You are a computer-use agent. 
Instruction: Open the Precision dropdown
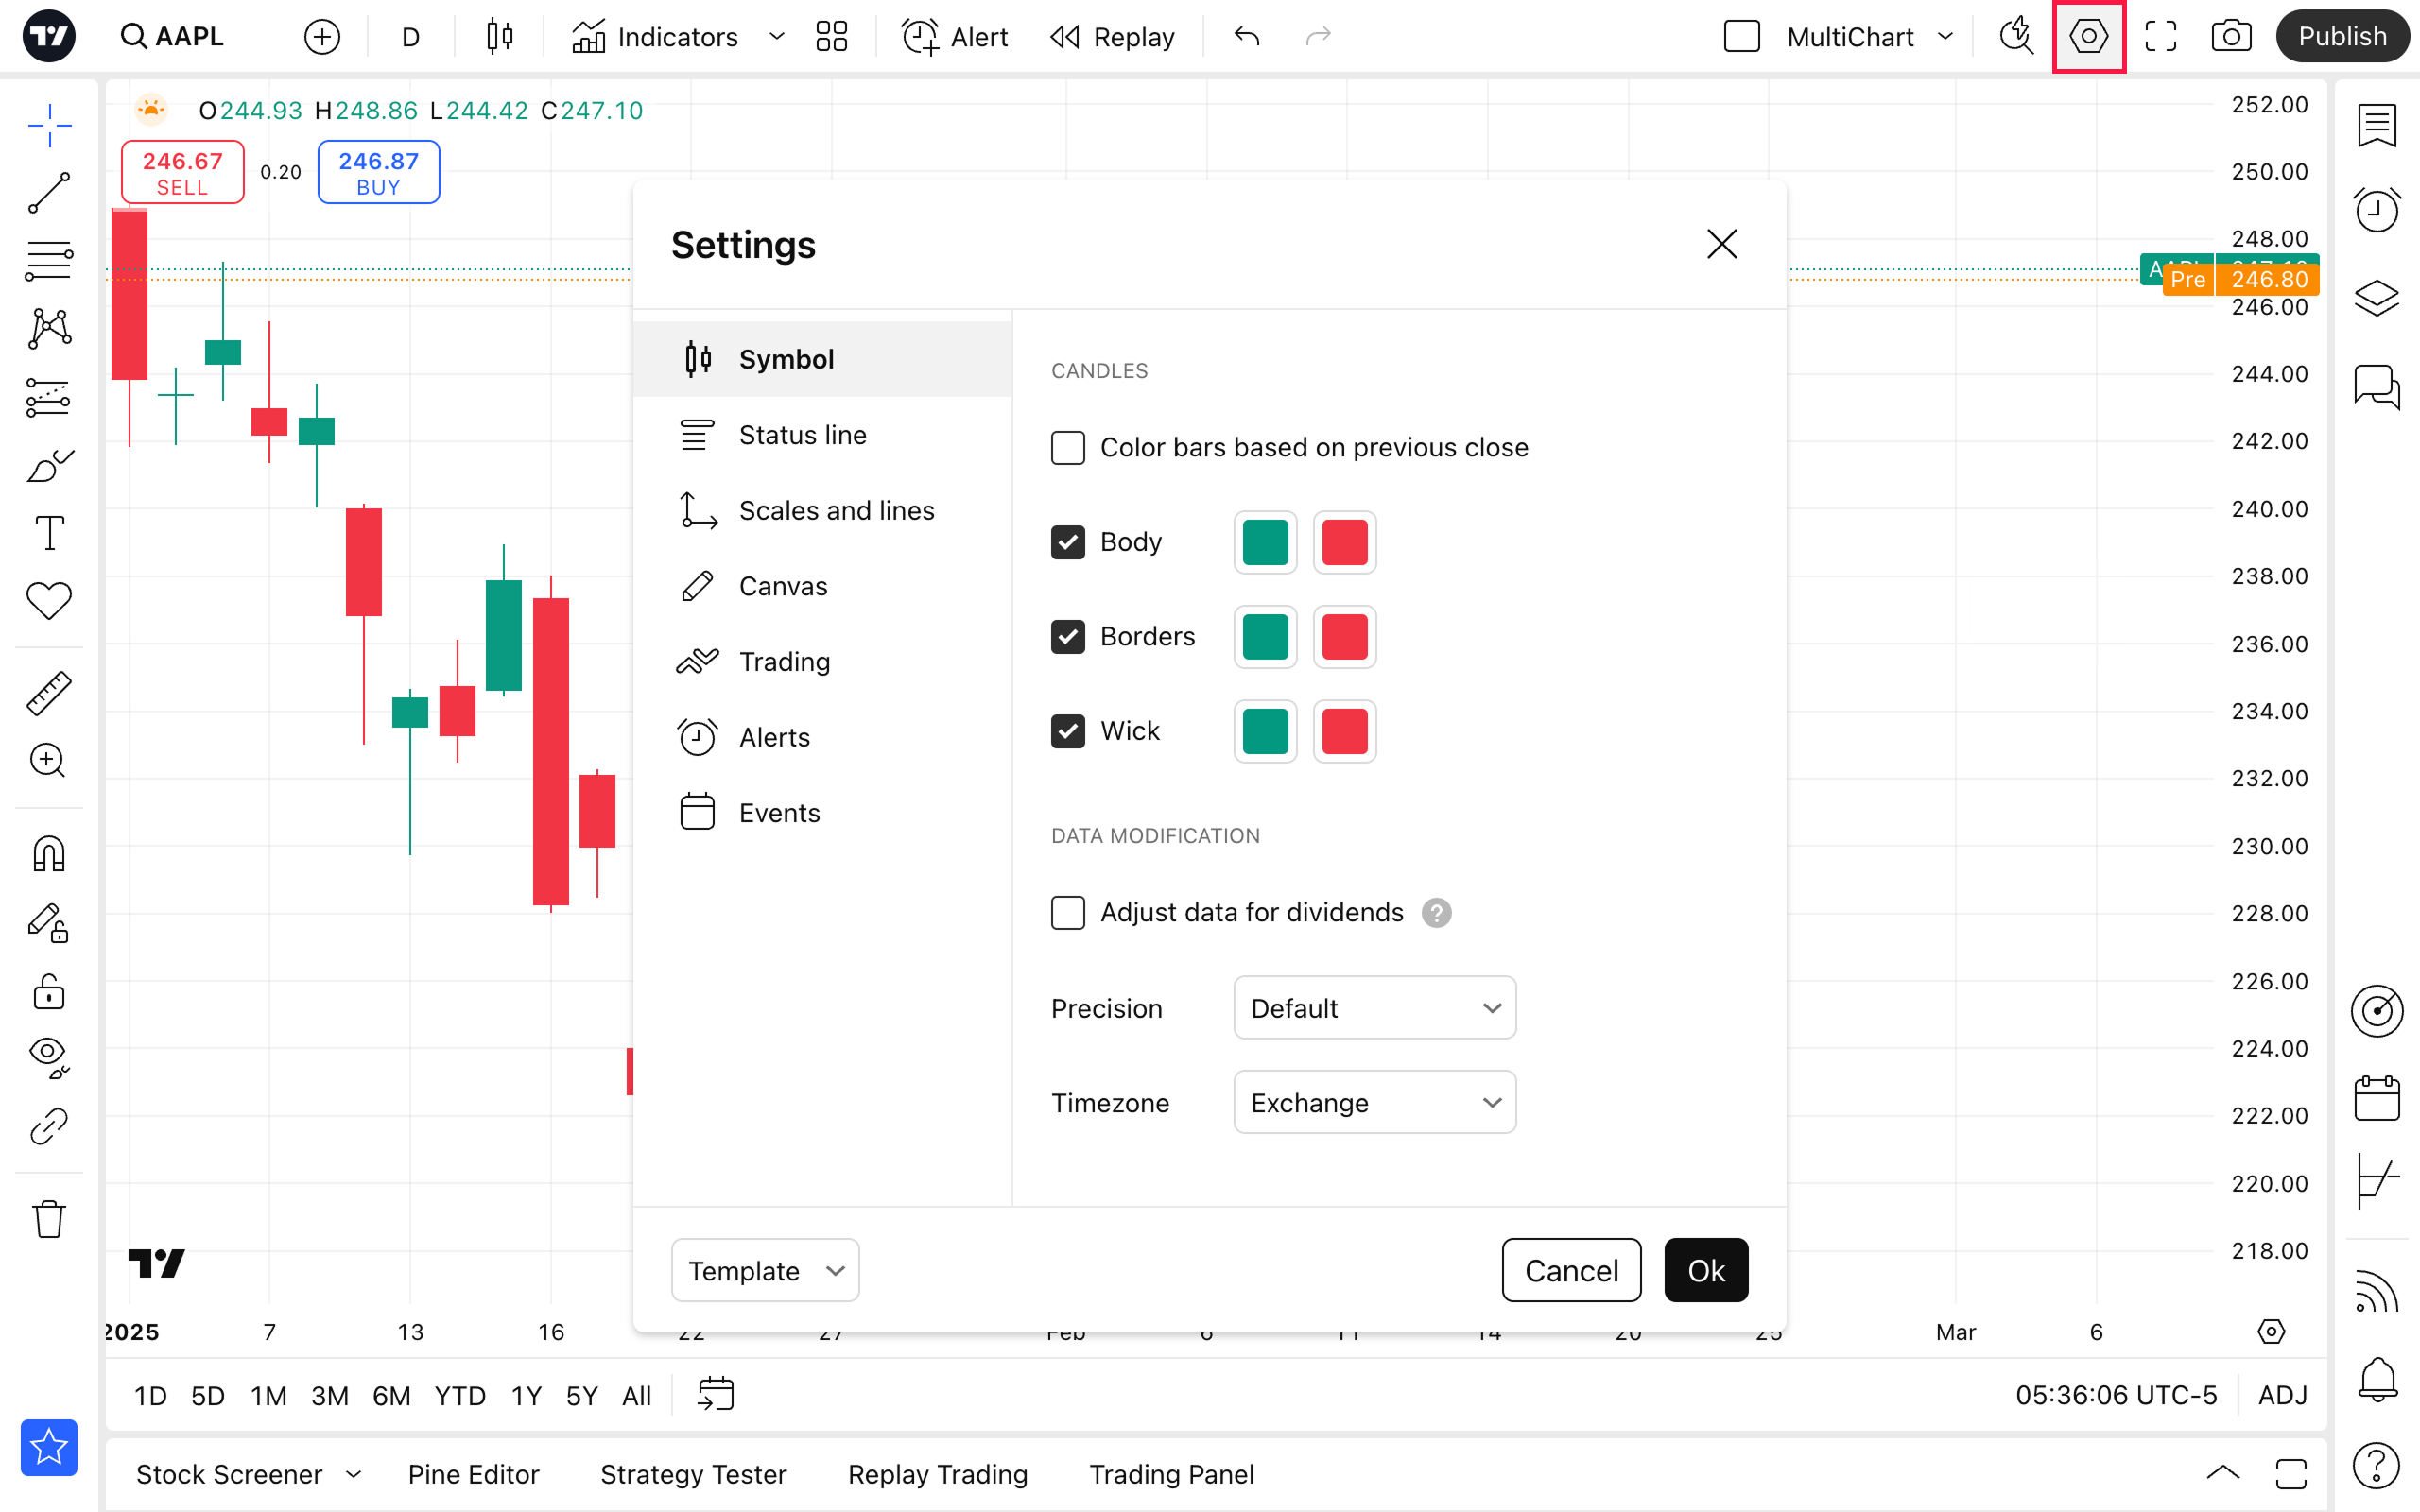[x=1374, y=1008]
